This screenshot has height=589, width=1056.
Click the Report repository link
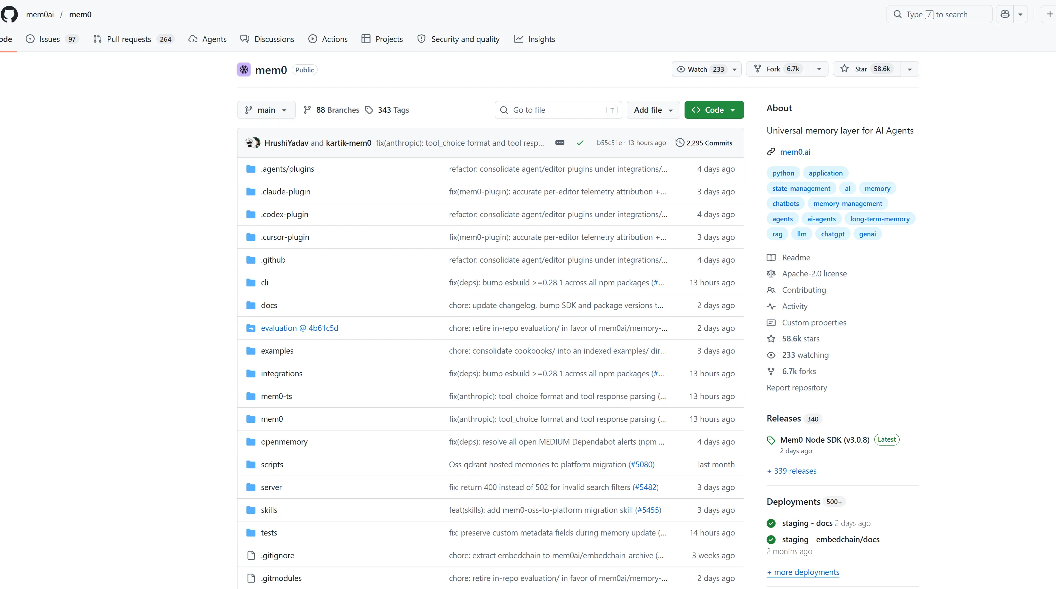point(796,388)
